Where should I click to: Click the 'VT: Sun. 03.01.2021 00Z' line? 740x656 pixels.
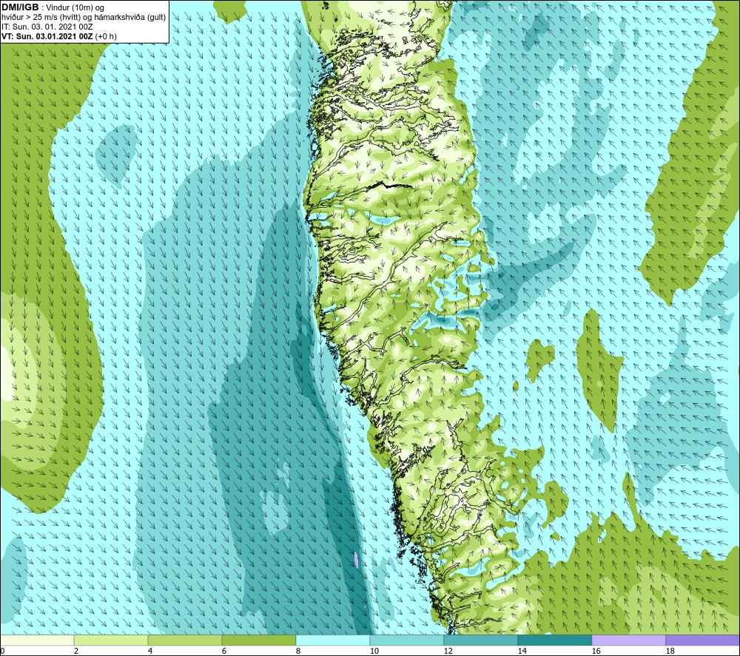[47, 36]
